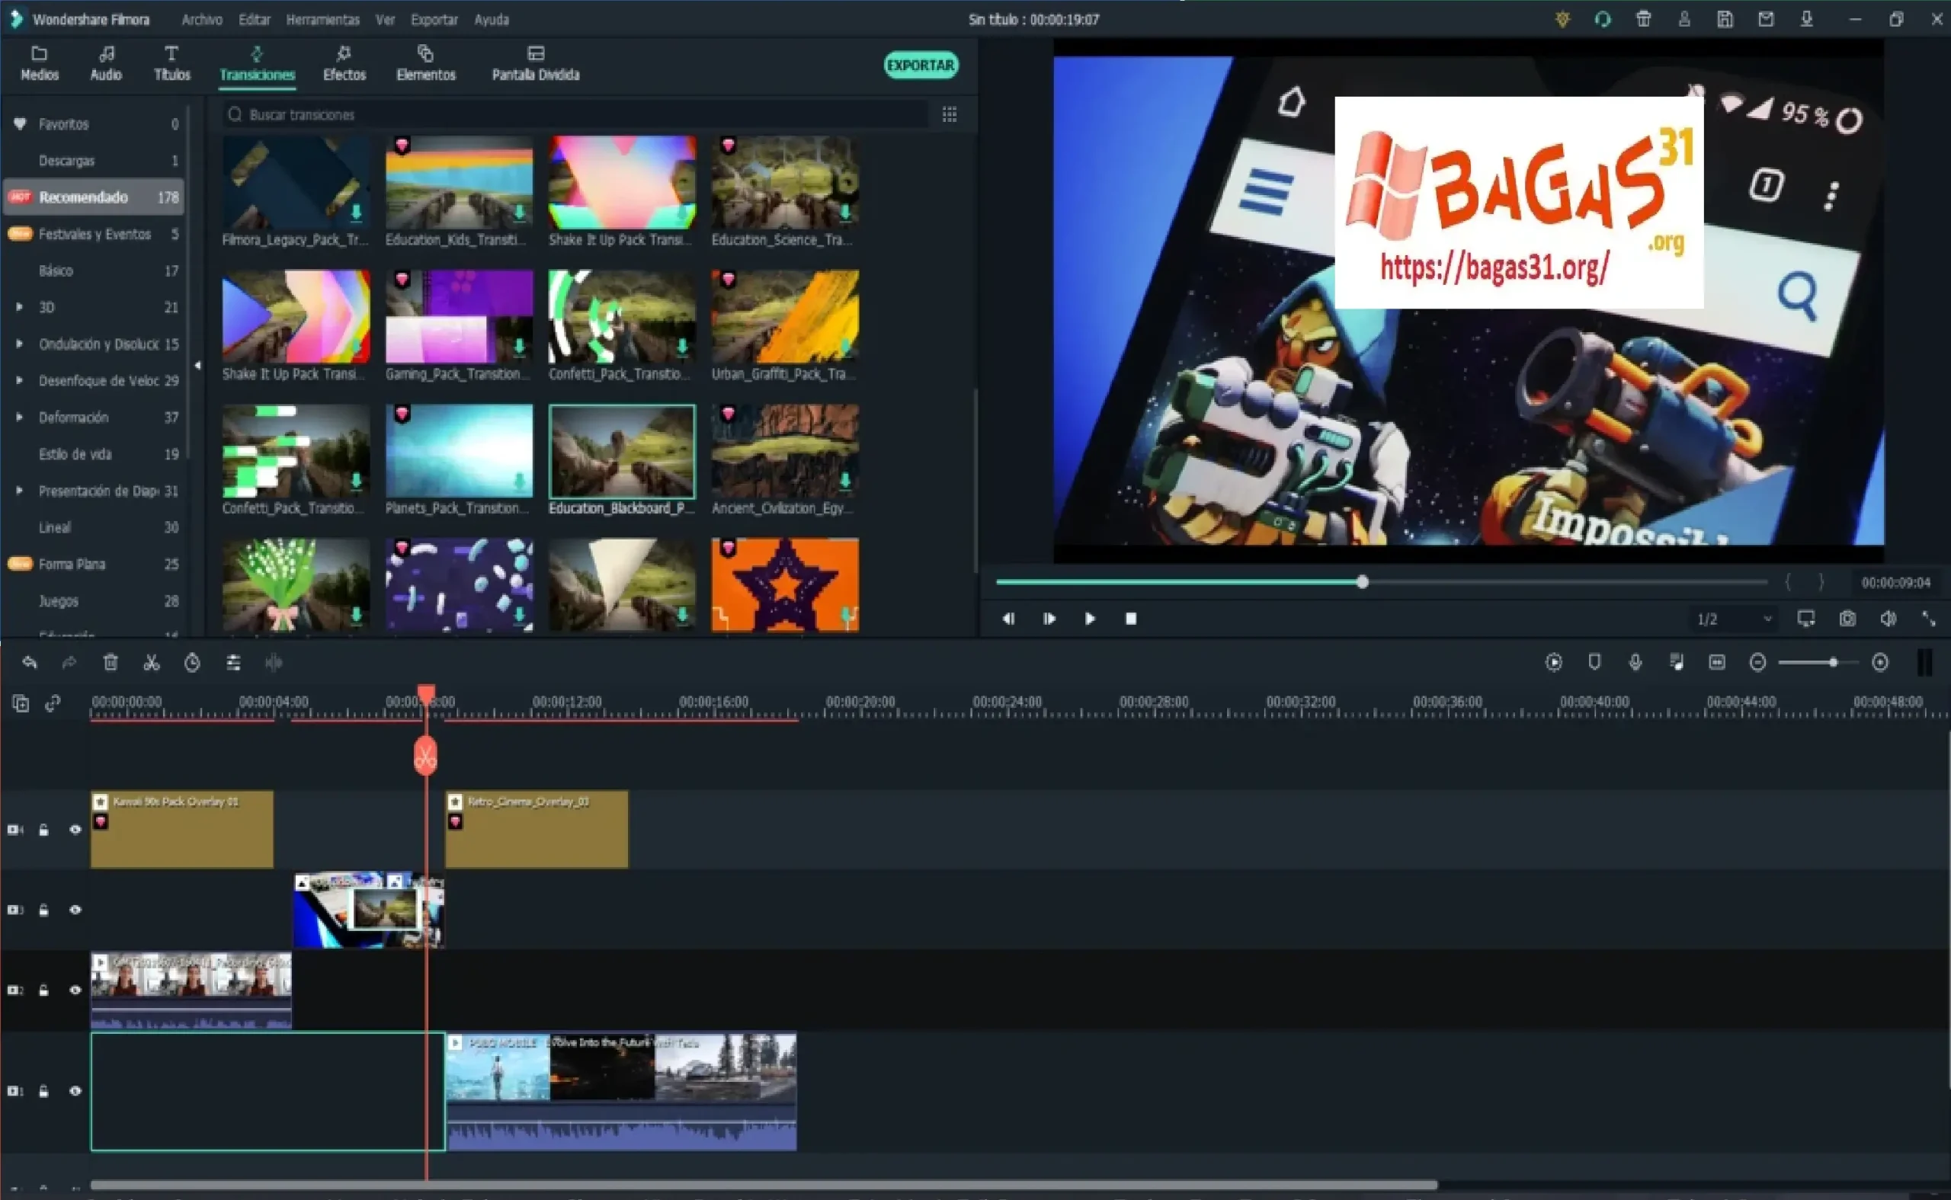This screenshot has height=1200, width=1951.
Task: Click the preview playback progress slider handle
Action: (x=1362, y=583)
